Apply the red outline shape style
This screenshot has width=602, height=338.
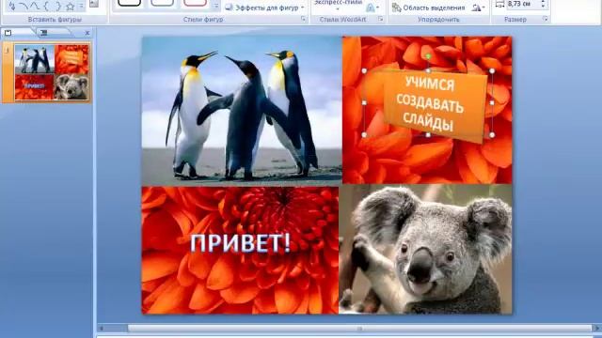196,3
